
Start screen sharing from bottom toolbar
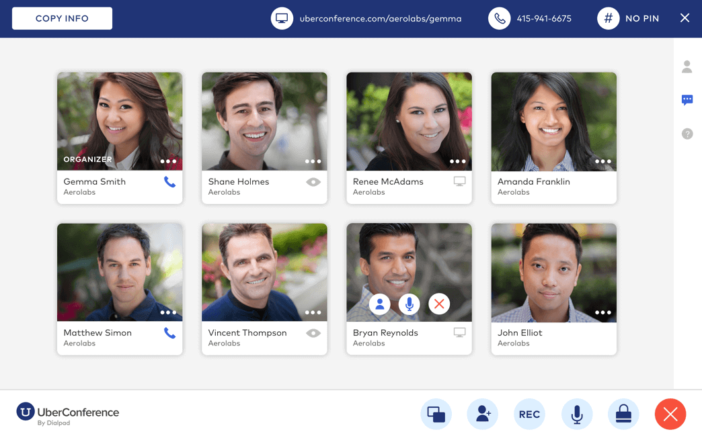(436, 414)
